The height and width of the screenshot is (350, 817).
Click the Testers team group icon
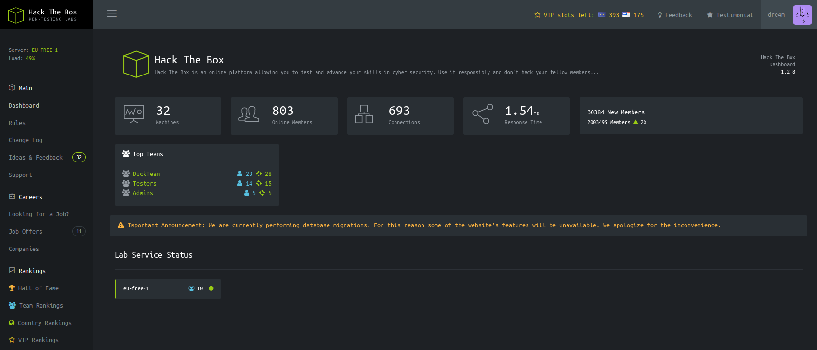[x=126, y=183]
